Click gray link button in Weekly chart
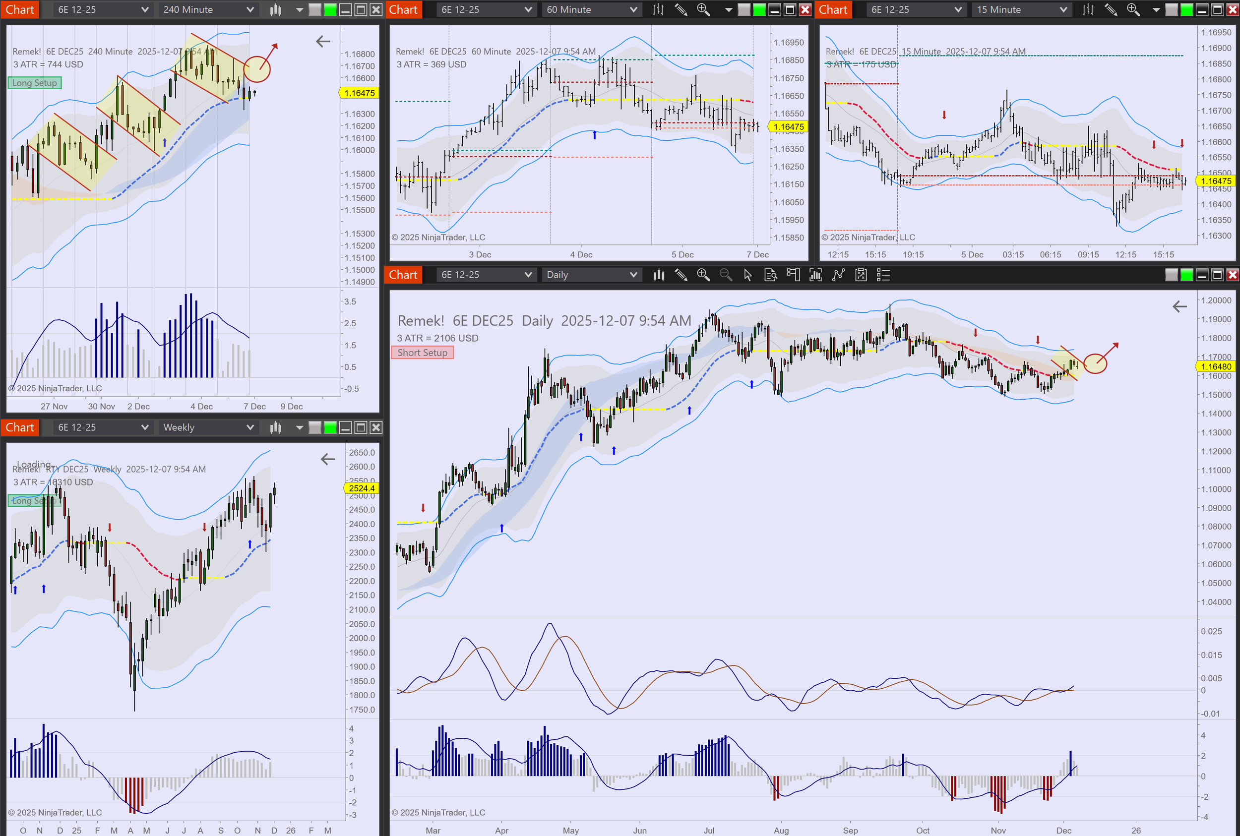Image resolution: width=1240 pixels, height=836 pixels. [x=315, y=427]
